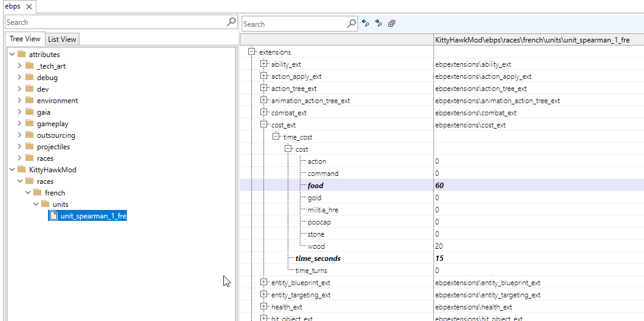This screenshot has height=321, width=644.
Task: Select the races folder under KittyHawkMod
Action: pos(45,181)
